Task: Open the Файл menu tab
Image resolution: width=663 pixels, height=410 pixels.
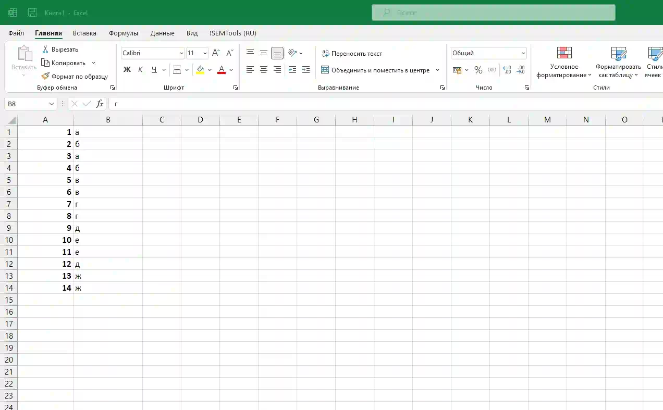Action: click(x=16, y=33)
